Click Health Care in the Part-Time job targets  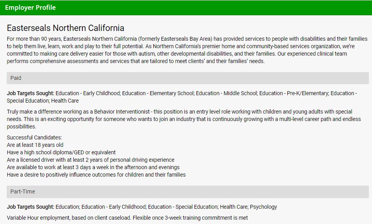coord(233,207)
